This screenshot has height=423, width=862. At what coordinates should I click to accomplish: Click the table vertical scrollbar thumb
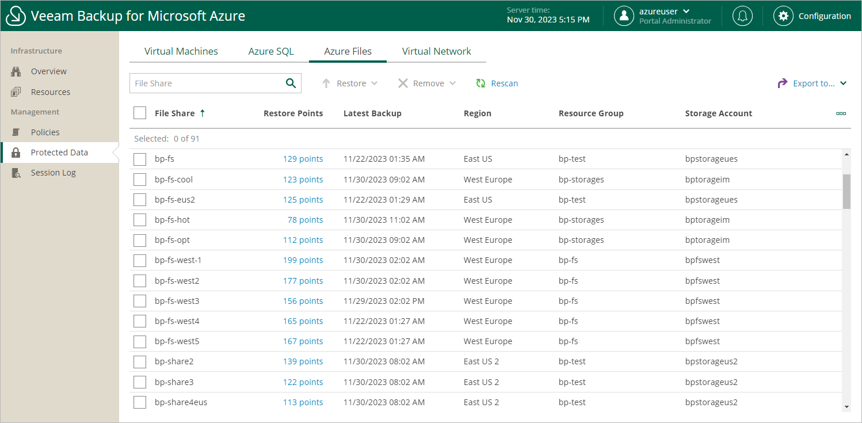846,192
